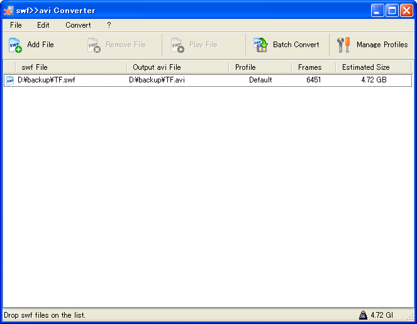Click the swf file icon of TF.swf row
The image size is (417, 324).
[10, 81]
